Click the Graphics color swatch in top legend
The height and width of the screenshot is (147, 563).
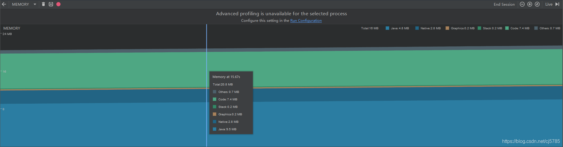click(x=447, y=28)
